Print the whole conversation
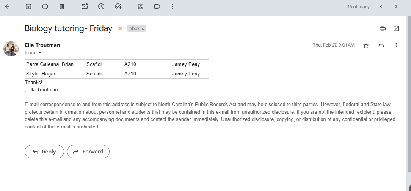The image size is (411, 191). pos(383,28)
